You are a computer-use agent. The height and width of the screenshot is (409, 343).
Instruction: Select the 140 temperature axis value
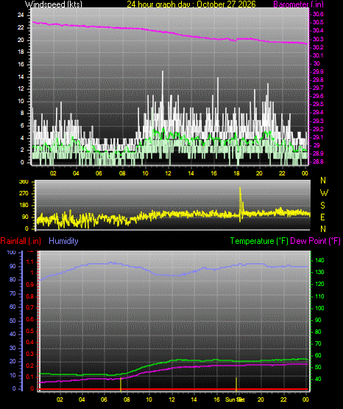coord(319,261)
